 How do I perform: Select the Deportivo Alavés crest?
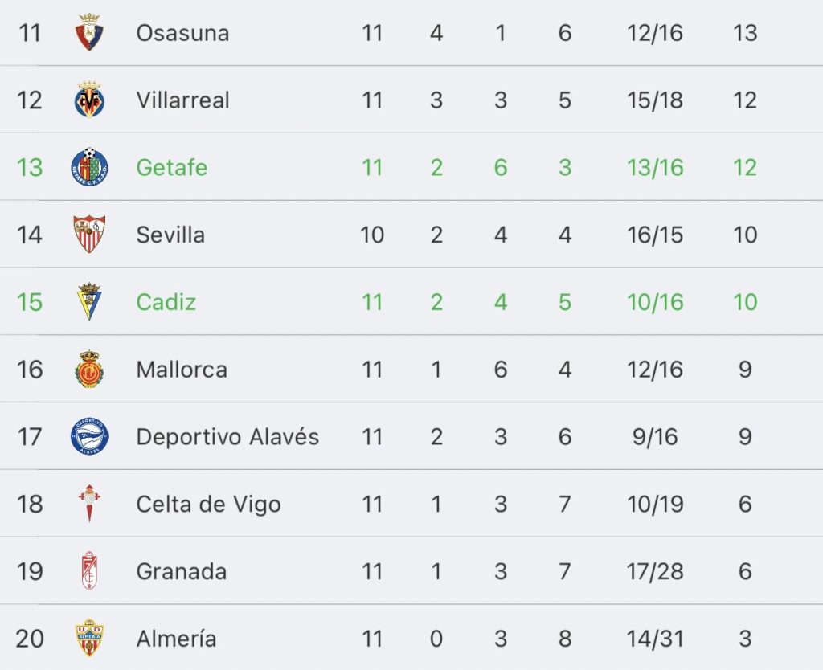pyautogui.click(x=89, y=436)
